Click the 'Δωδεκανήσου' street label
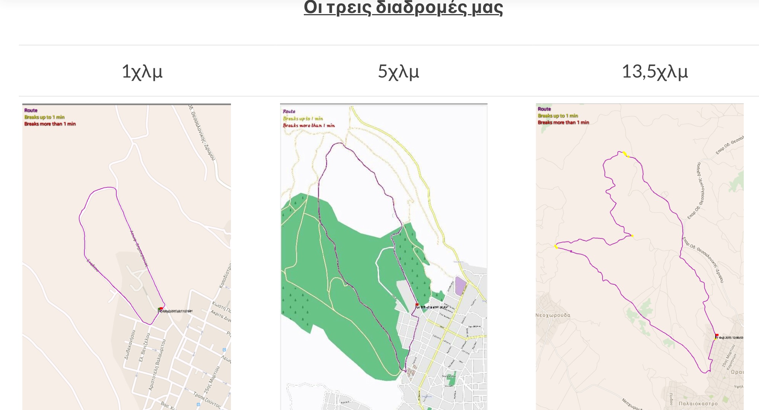 coord(130,344)
